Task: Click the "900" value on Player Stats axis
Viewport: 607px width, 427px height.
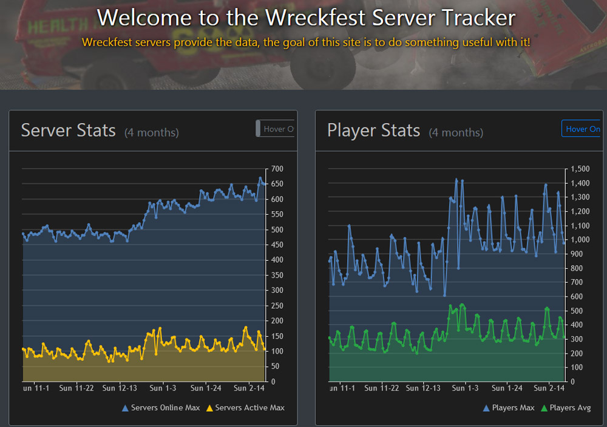Action: (577, 254)
